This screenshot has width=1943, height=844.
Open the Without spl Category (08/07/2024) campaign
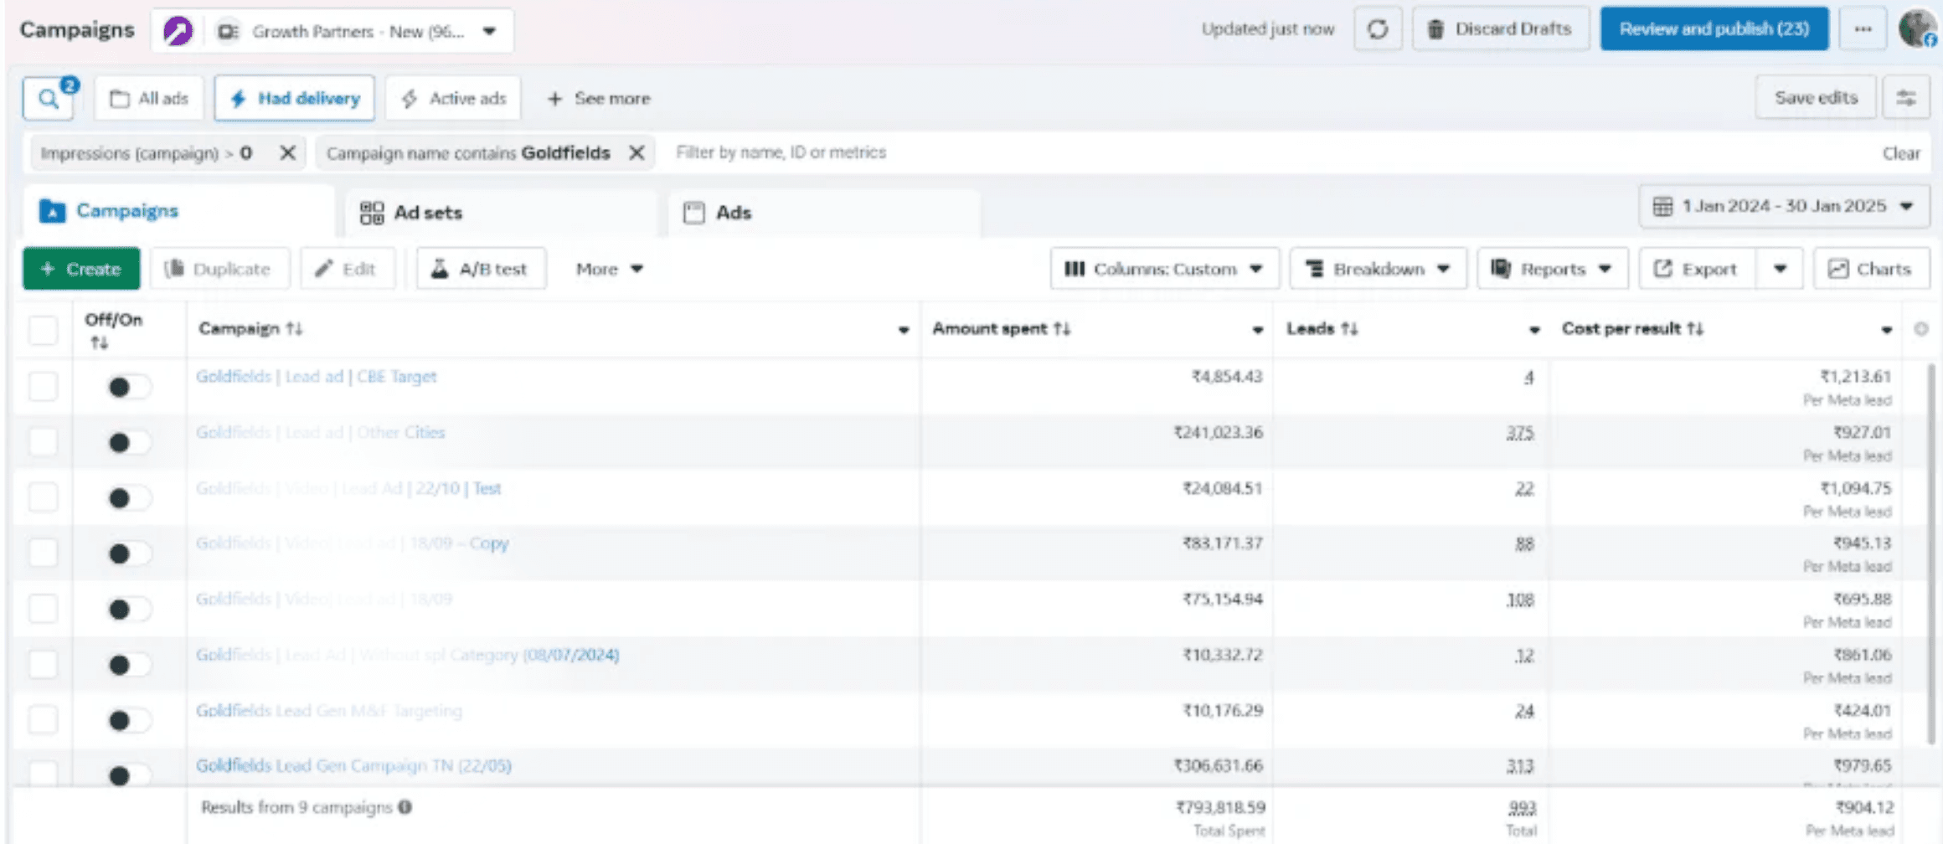[x=407, y=655]
